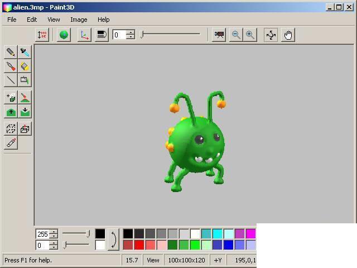Click the slider thumb beside the 255 field

point(88,234)
